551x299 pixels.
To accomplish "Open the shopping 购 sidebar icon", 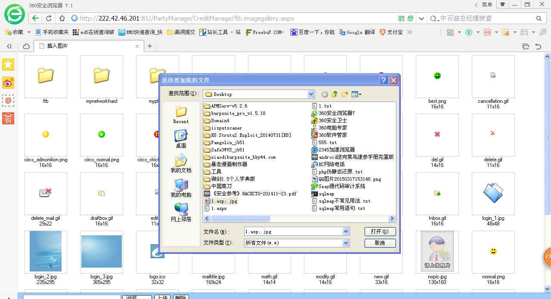I will 8,119.
